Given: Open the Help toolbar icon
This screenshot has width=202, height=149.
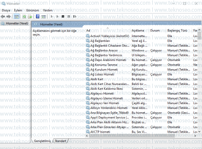Looking at the screenshot, I should (x=38, y=17).
